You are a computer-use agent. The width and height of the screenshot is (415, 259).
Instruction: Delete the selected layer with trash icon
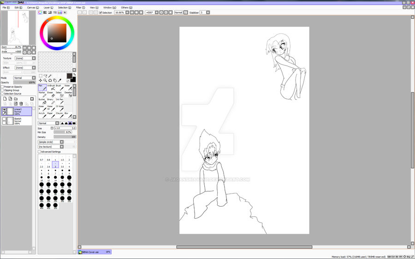point(21,104)
